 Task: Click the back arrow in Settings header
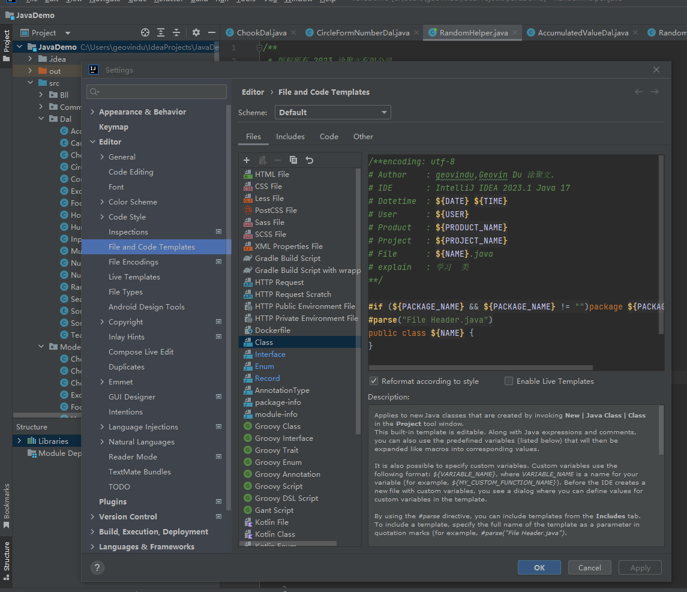[x=638, y=92]
